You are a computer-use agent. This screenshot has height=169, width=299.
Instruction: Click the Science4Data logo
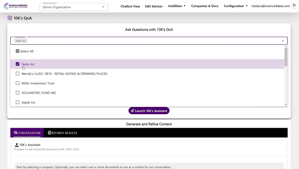tap(15, 6)
